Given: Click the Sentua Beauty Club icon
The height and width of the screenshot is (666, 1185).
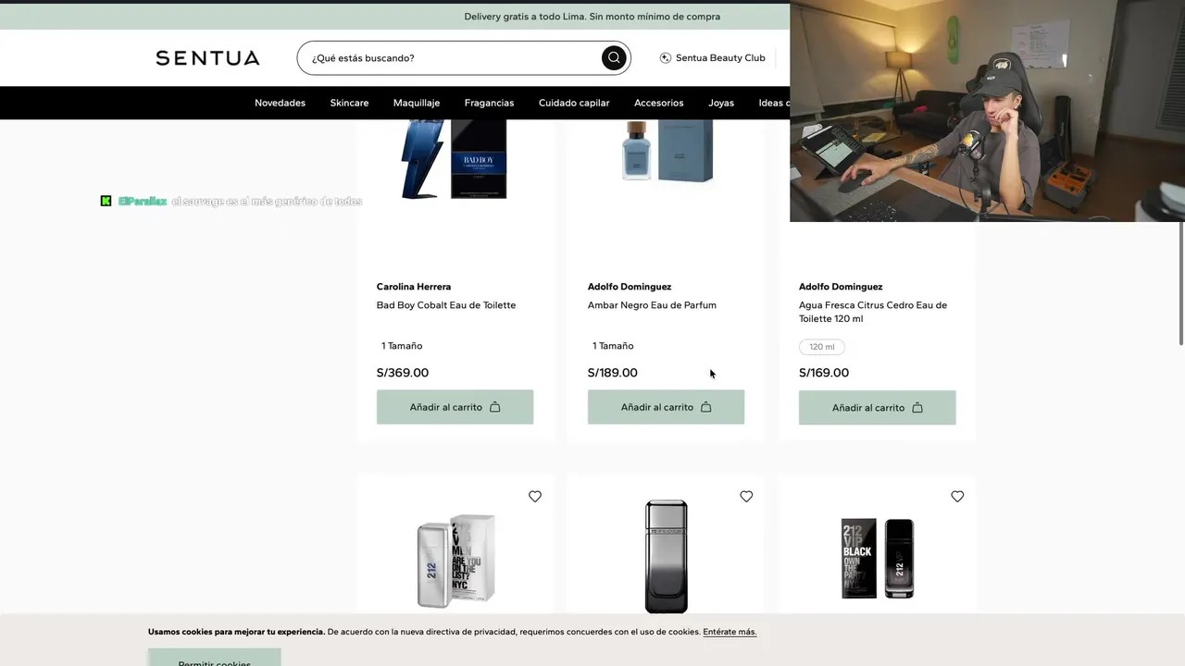Looking at the screenshot, I should click(x=666, y=58).
